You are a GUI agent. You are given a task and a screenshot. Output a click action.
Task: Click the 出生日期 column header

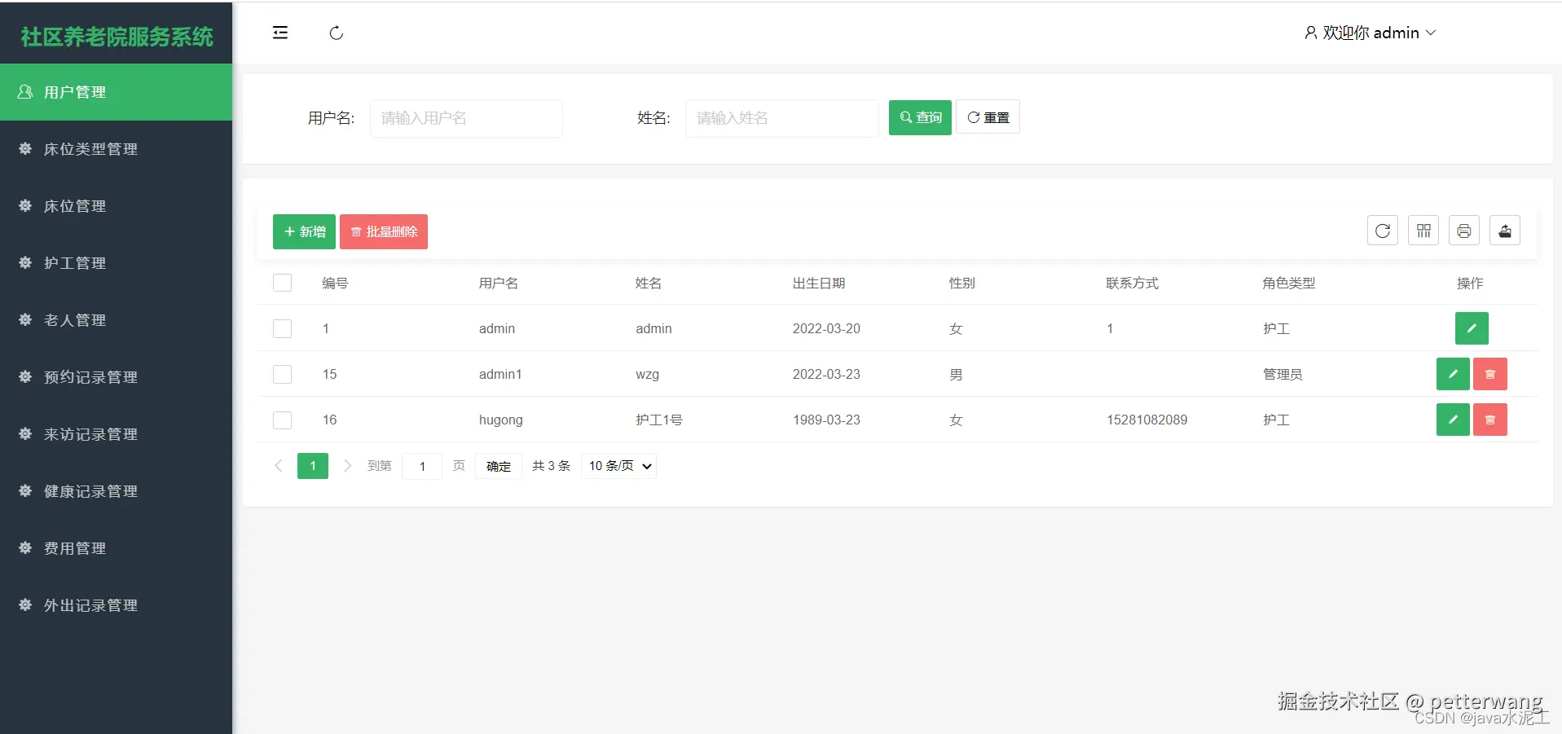pyautogui.click(x=819, y=283)
